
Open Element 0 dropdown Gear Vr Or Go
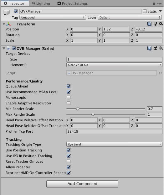pos(114,65)
